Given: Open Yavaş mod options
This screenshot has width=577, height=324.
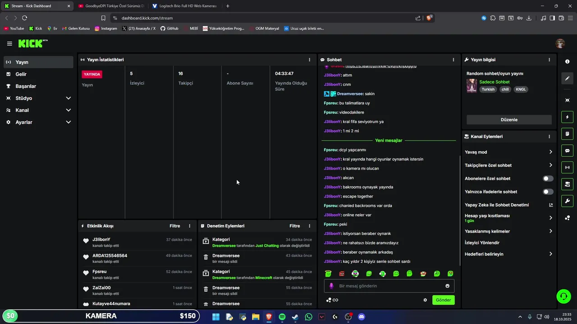Looking at the screenshot, I should pos(508,152).
